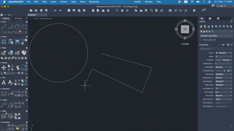Click layer 0 white color swatch

(209, 32)
